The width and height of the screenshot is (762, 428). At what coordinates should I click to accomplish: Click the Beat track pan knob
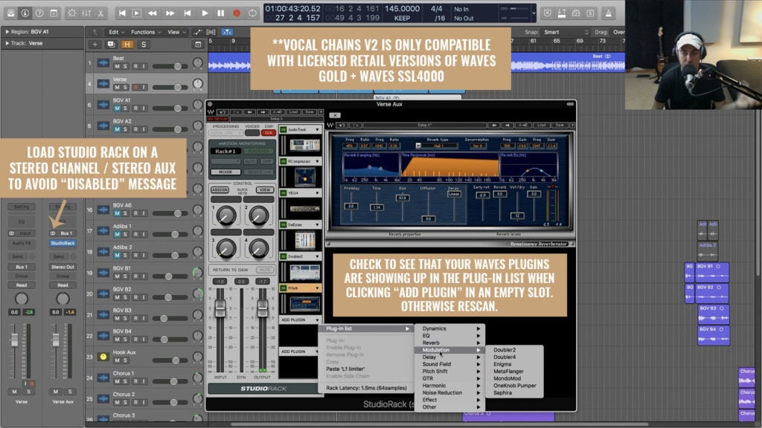197,62
